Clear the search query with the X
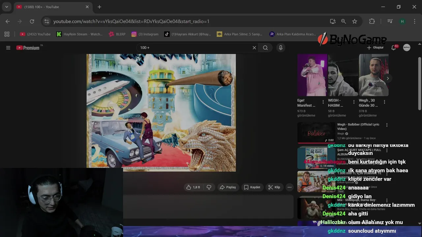The height and width of the screenshot is (237, 422). [x=254, y=48]
